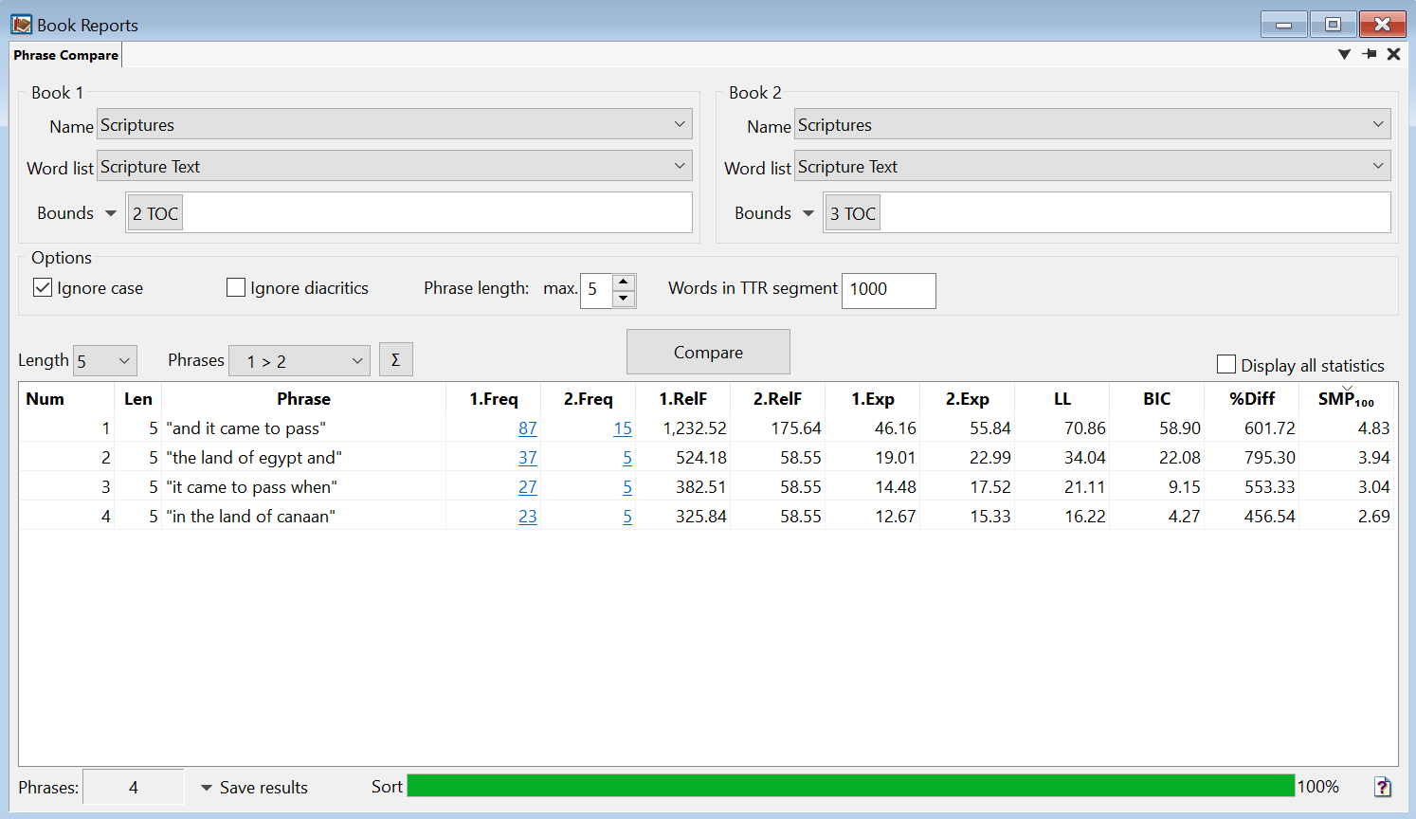The height and width of the screenshot is (819, 1416).
Task: Enable Display all statistics checkbox
Action: [x=1226, y=365]
